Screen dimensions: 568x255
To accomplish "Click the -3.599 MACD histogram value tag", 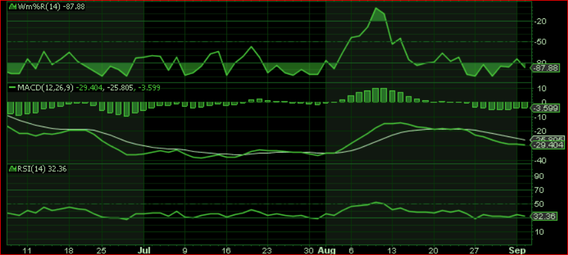I will point(544,108).
